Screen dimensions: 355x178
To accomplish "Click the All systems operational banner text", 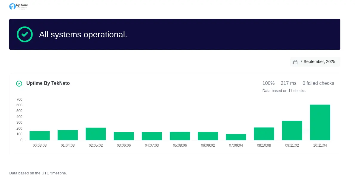I will 83,35.
